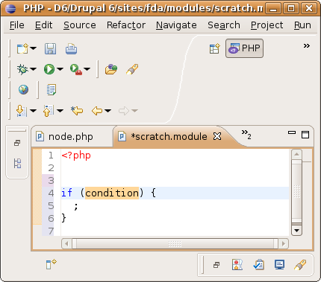Show the hidden editors list chevron
The image size is (321, 282).
tap(246, 135)
